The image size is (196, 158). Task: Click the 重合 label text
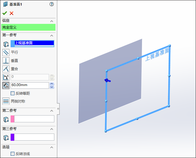(14, 69)
